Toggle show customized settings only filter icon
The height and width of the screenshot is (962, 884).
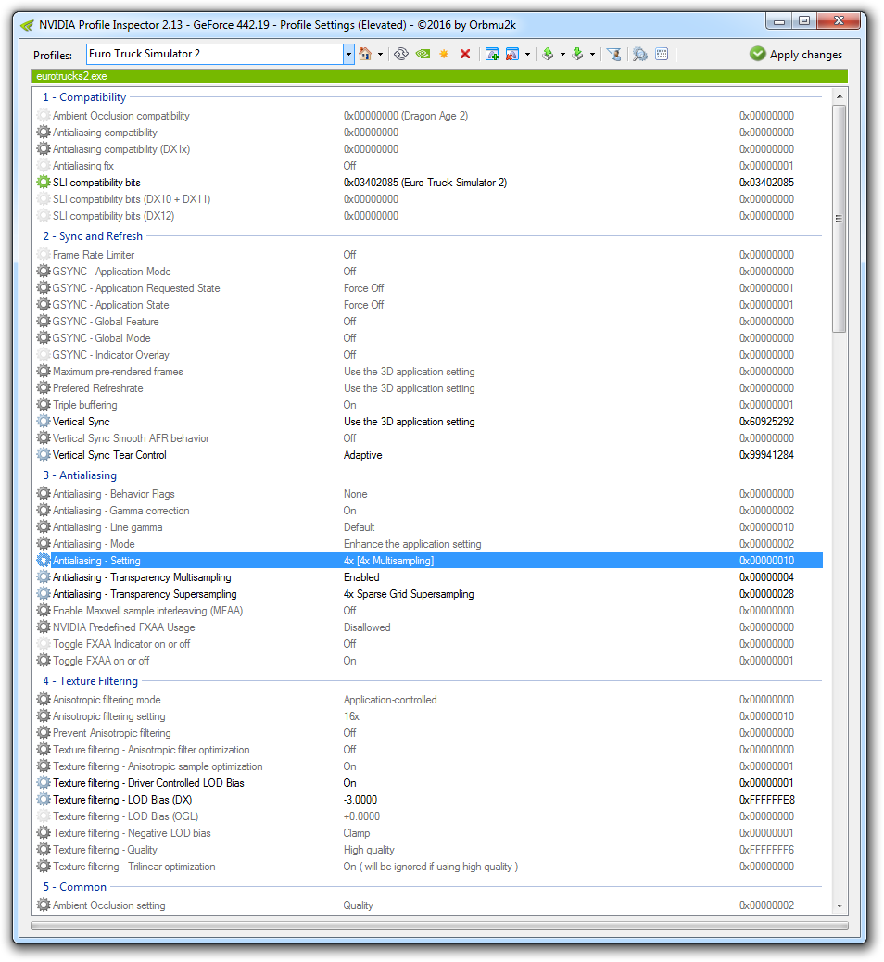click(x=613, y=54)
